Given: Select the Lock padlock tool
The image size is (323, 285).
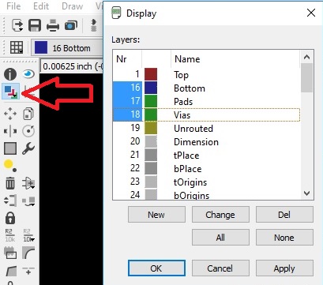Looking at the screenshot, I should 10,218.
